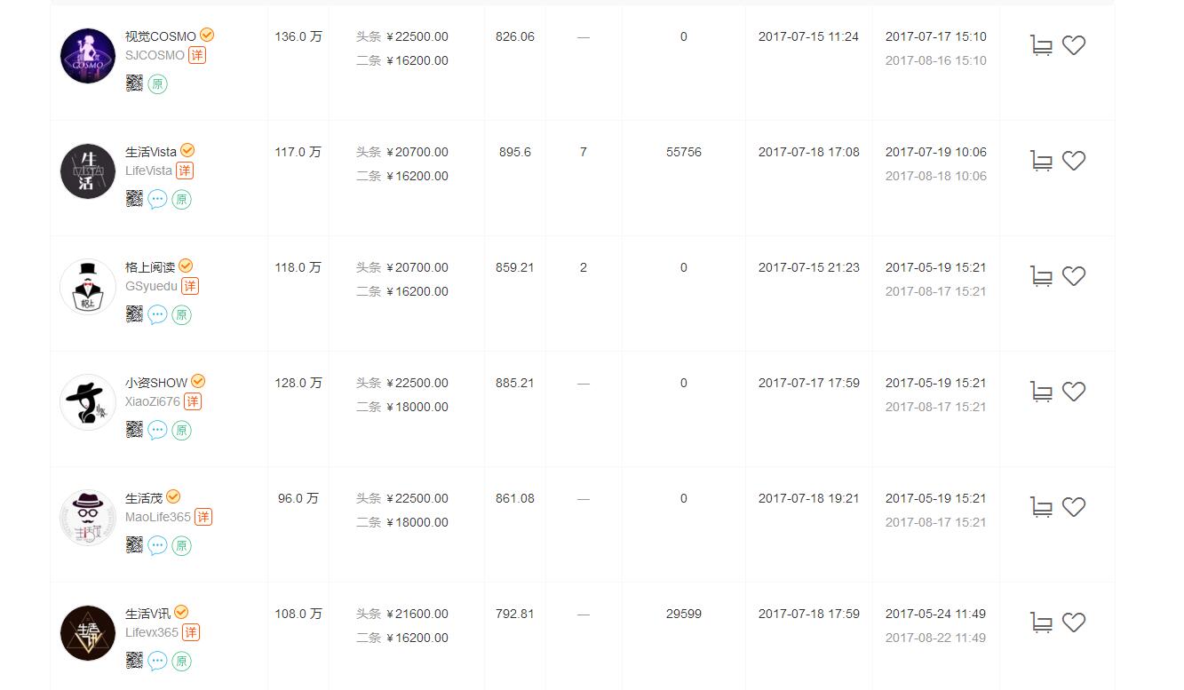The height and width of the screenshot is (690, 1184).
Task: Favorite the 小资SHOW account
Action: 1074,392
